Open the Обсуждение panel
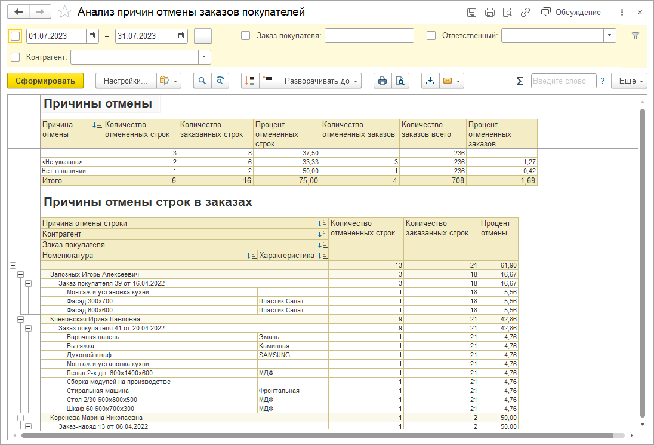 point(570,12)
